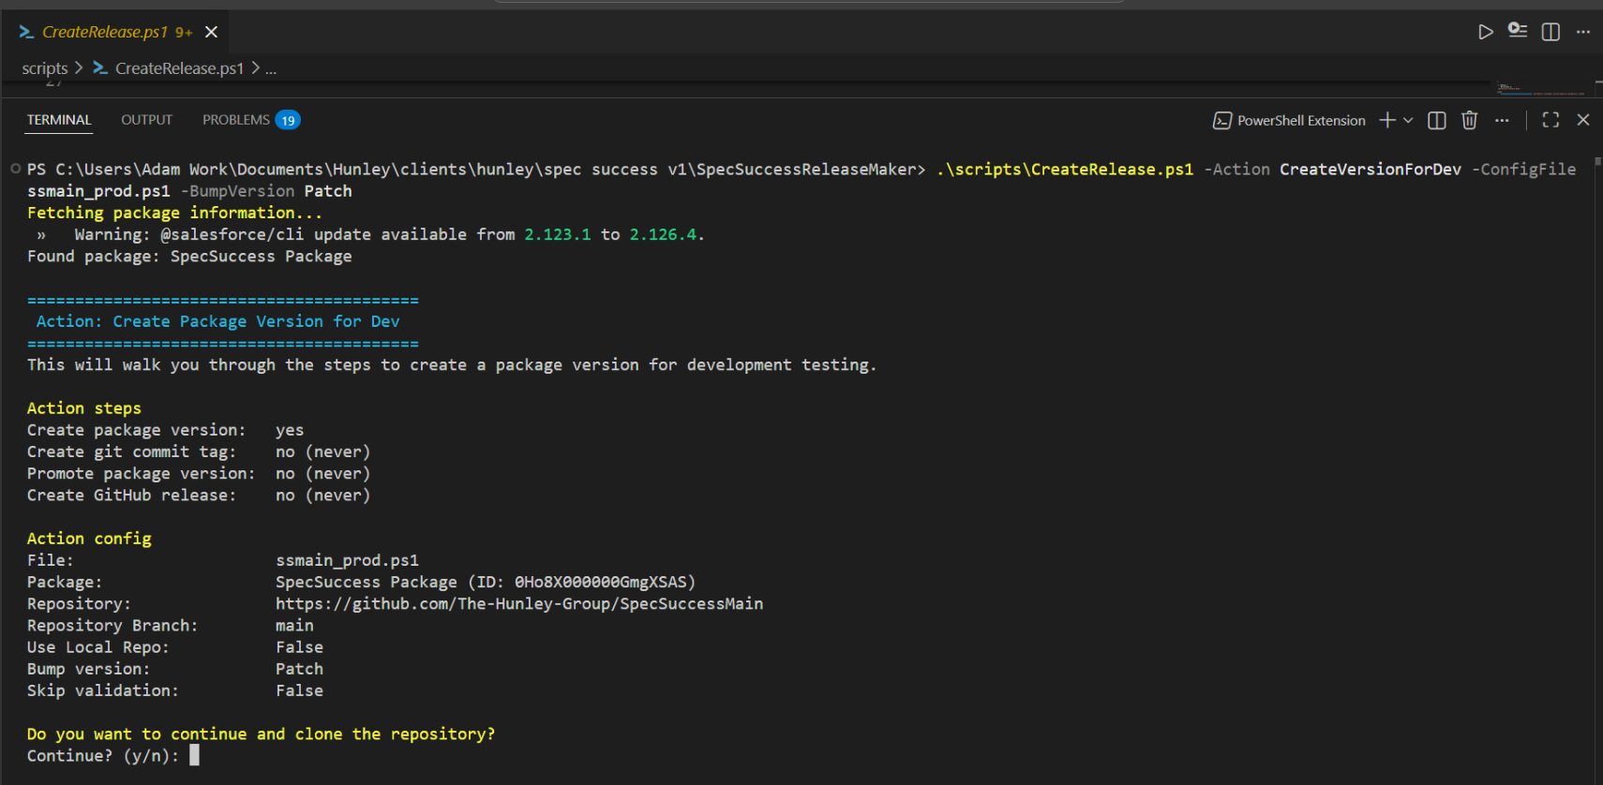Click the package ID 0Ho8X000000GmgXSAS

tap(600, 582)
